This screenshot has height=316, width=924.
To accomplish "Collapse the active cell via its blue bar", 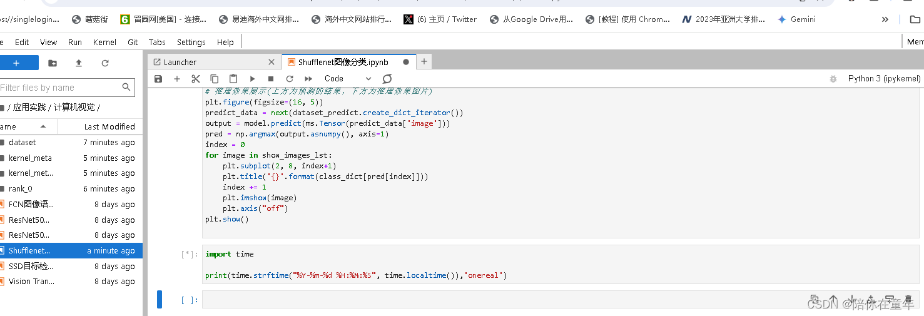I will (160, 300).
